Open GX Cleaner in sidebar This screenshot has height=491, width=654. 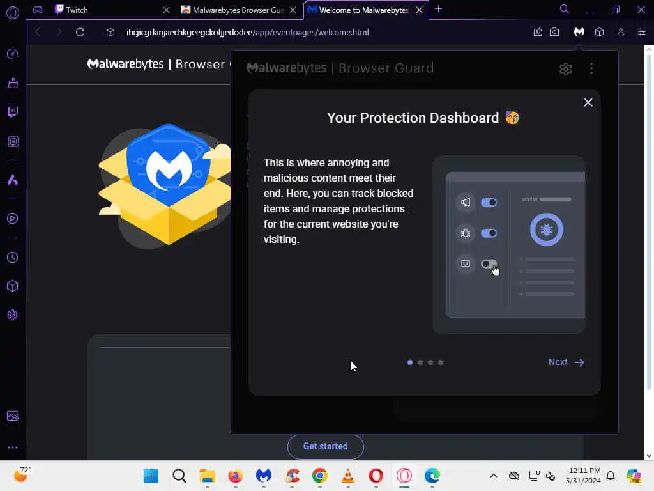tap(13, 83)
